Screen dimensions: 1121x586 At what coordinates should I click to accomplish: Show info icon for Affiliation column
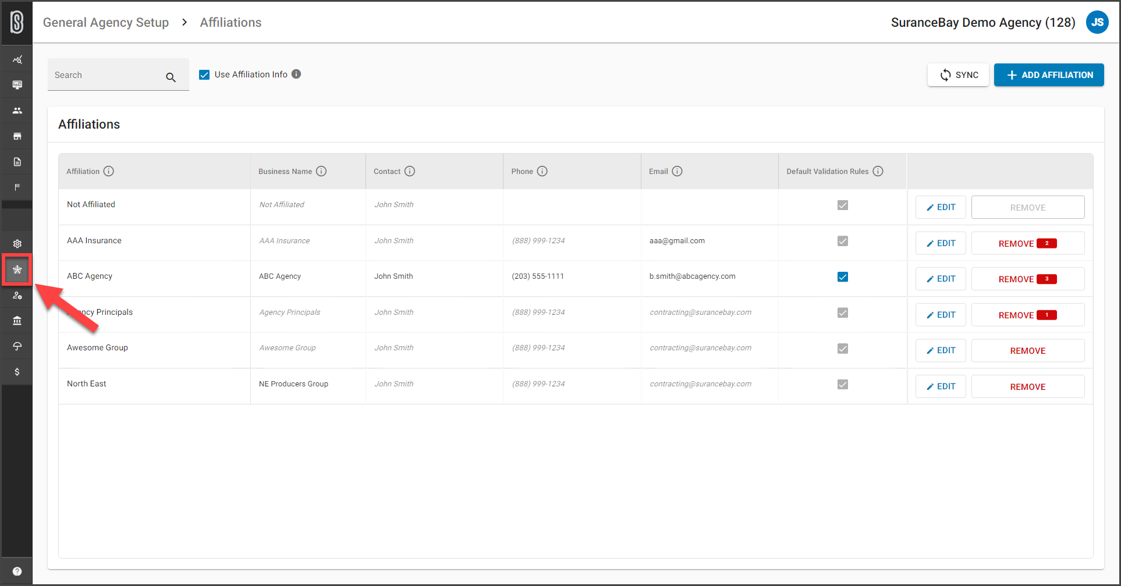point(109,171)
